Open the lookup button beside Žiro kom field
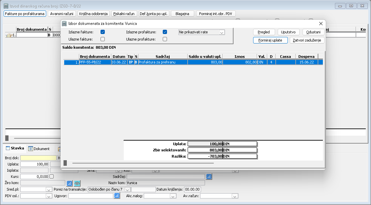The width and height of the screenshot is (371, 205). pyautogui.click(x=69, y=183)
